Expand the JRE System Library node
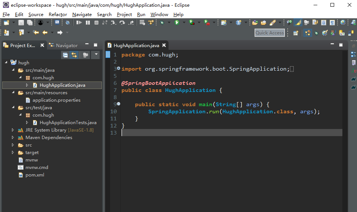Viewport: 357px width, 212px height. coord(13,130)
